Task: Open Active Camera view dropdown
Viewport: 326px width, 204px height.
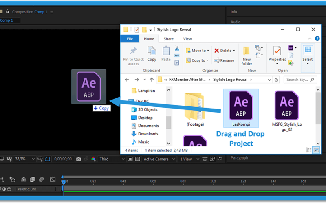Action: pos(159,159)
